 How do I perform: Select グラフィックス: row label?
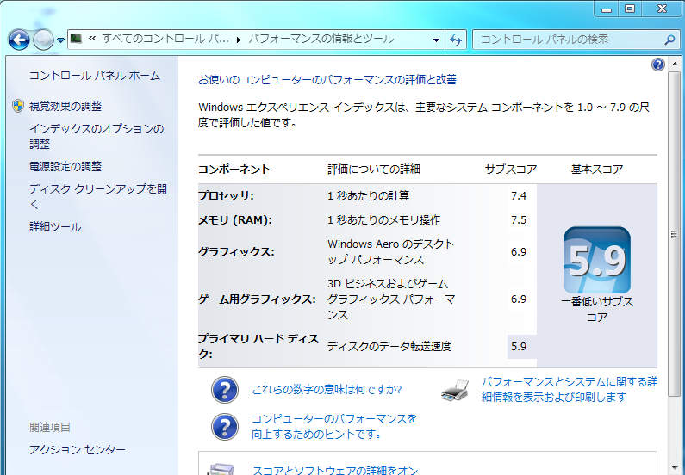pos(236,251)
